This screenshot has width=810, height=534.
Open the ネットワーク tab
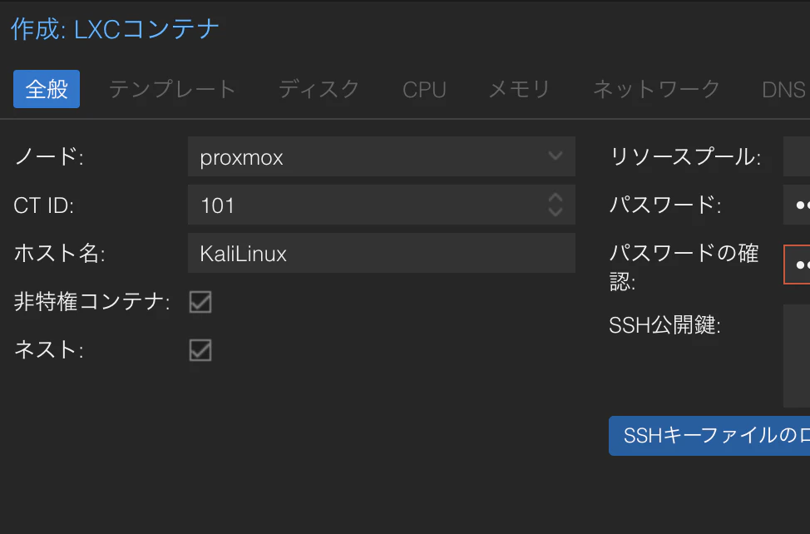(656, 89)
